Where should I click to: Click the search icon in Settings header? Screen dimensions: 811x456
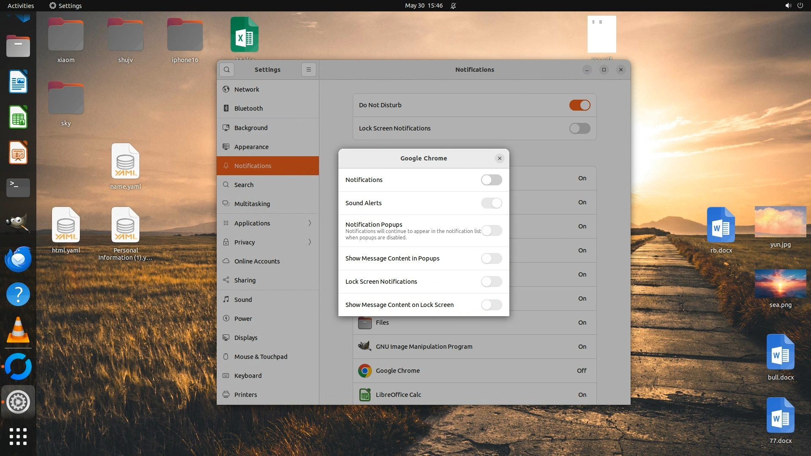coord(227,70)
